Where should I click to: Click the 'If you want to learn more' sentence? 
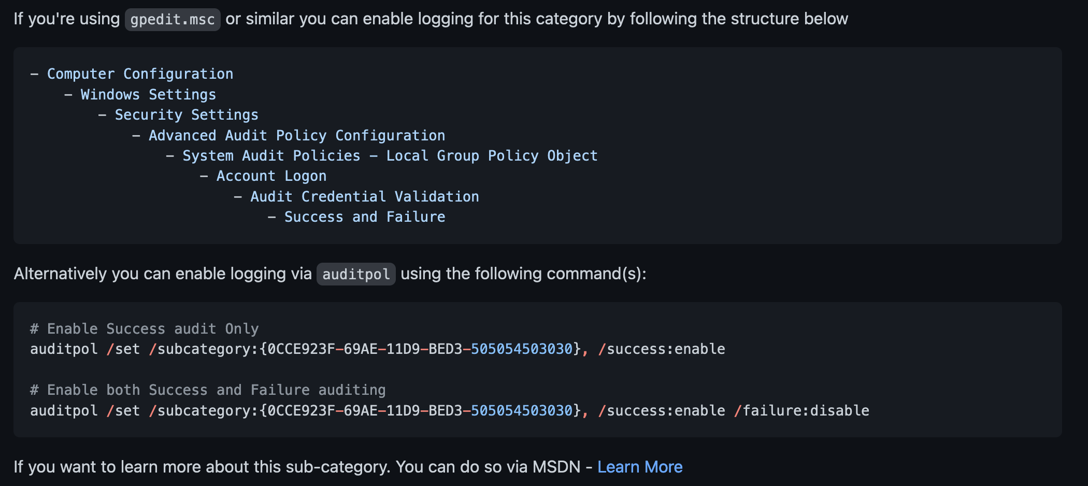[296, 467]
